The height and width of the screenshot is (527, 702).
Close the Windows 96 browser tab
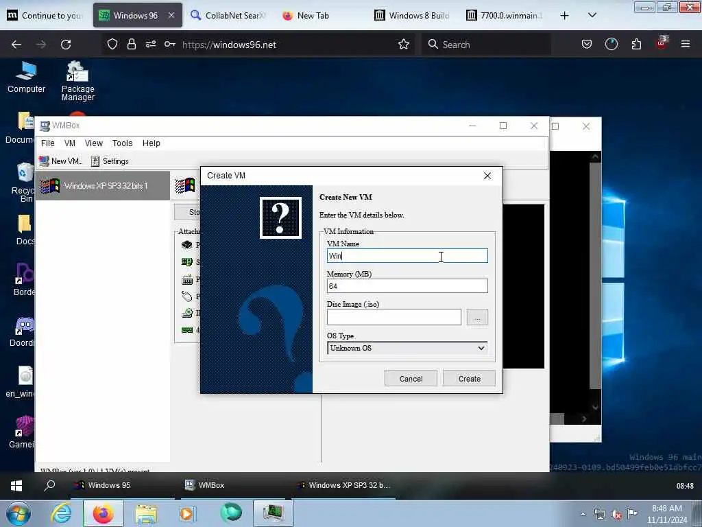click(x=171, y=15)
